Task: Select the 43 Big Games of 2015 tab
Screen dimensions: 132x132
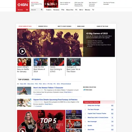Action: 25,26
